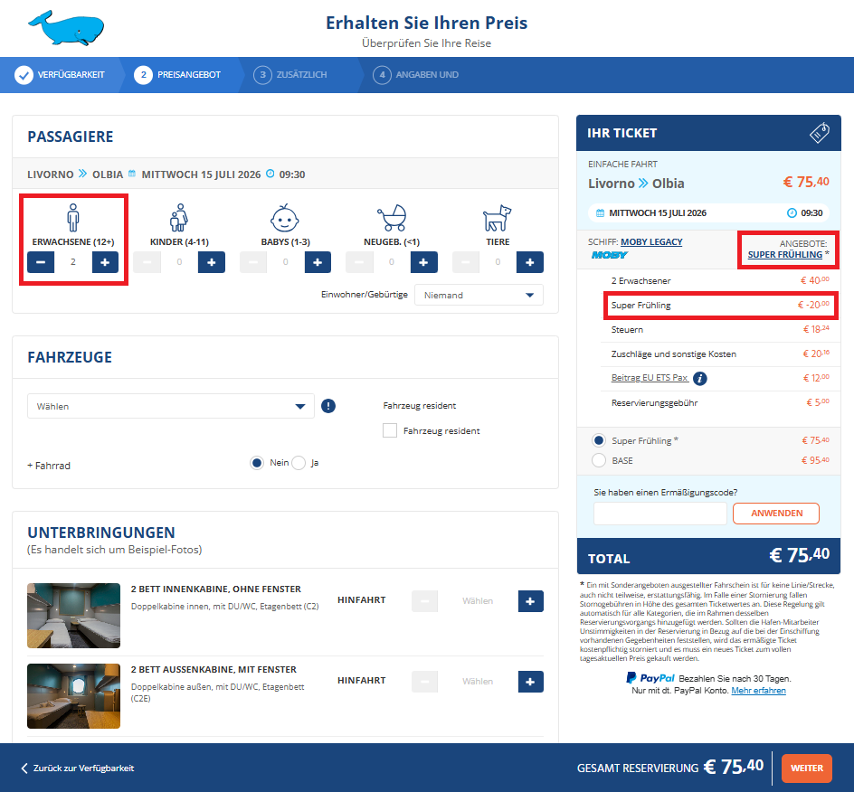Expand the vehicle Wählen dropdown
The height and width of the screenshot is (792, 854).
[x=171, y=407]
